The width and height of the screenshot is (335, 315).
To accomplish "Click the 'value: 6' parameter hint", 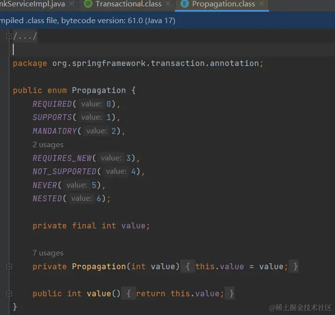I will 86,198.
